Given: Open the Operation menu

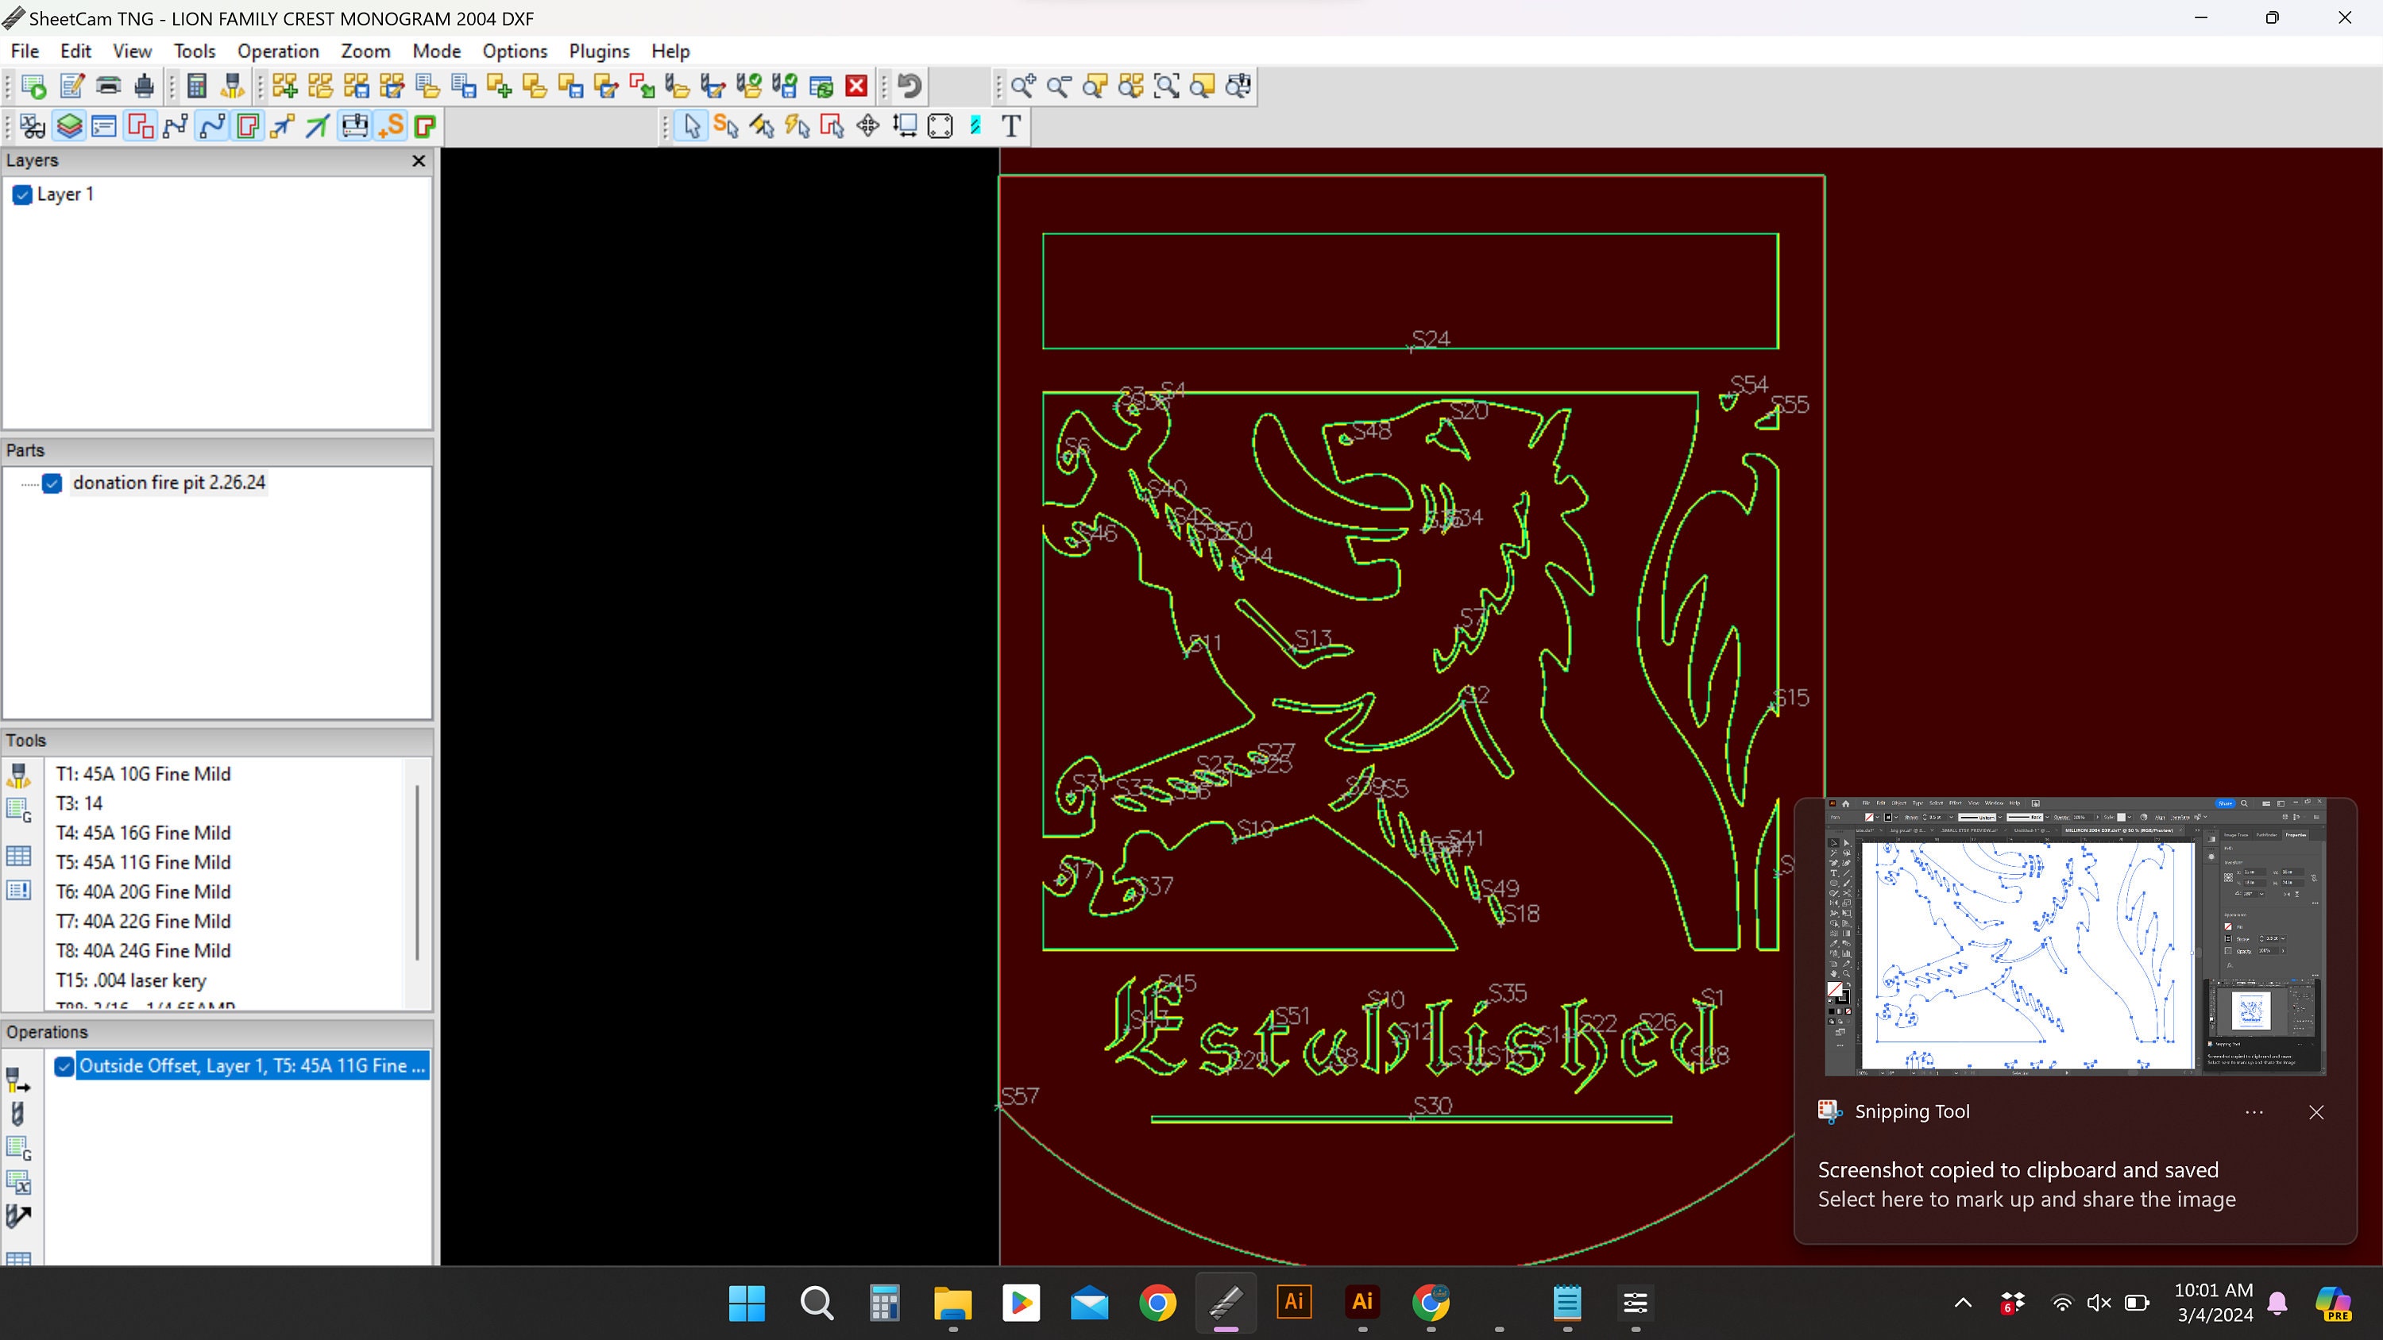Looking at the screenshot, I should (277, 51).
